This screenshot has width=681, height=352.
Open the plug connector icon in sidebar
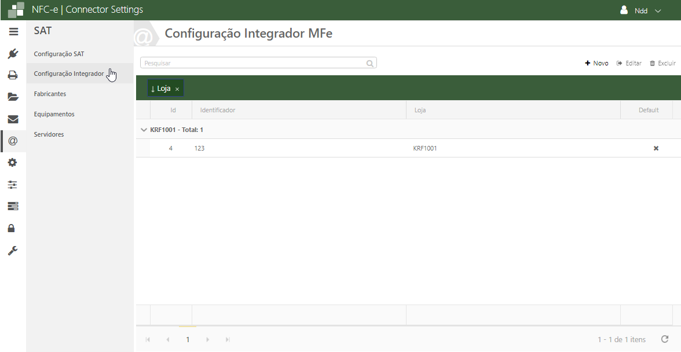tap(13, 54)
